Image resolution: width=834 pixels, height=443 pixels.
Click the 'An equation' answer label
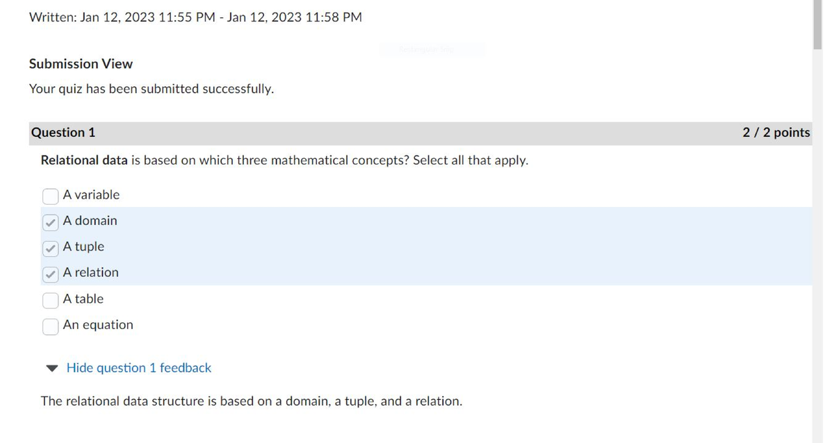coord(98,325)
